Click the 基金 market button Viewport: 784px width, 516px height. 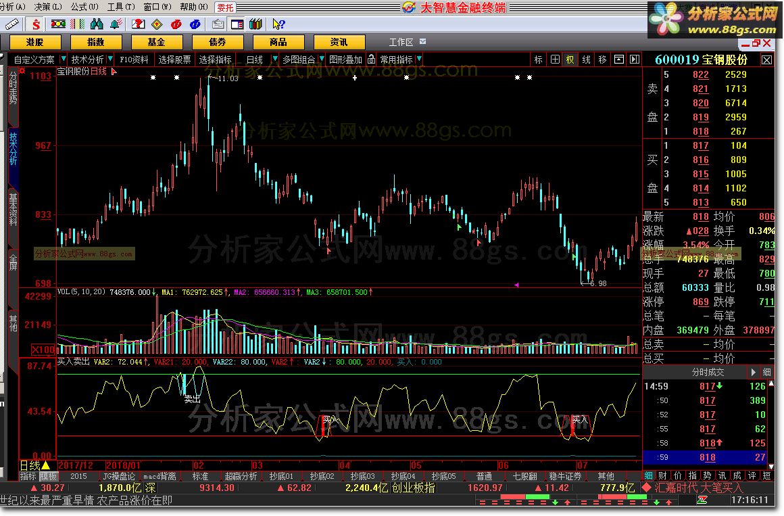click(x=157, y=42)
